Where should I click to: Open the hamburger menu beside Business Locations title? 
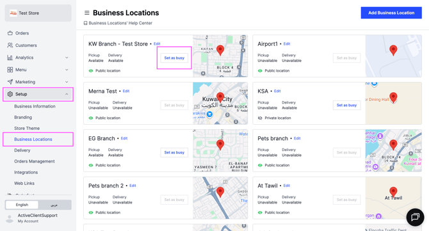[86, 13]
